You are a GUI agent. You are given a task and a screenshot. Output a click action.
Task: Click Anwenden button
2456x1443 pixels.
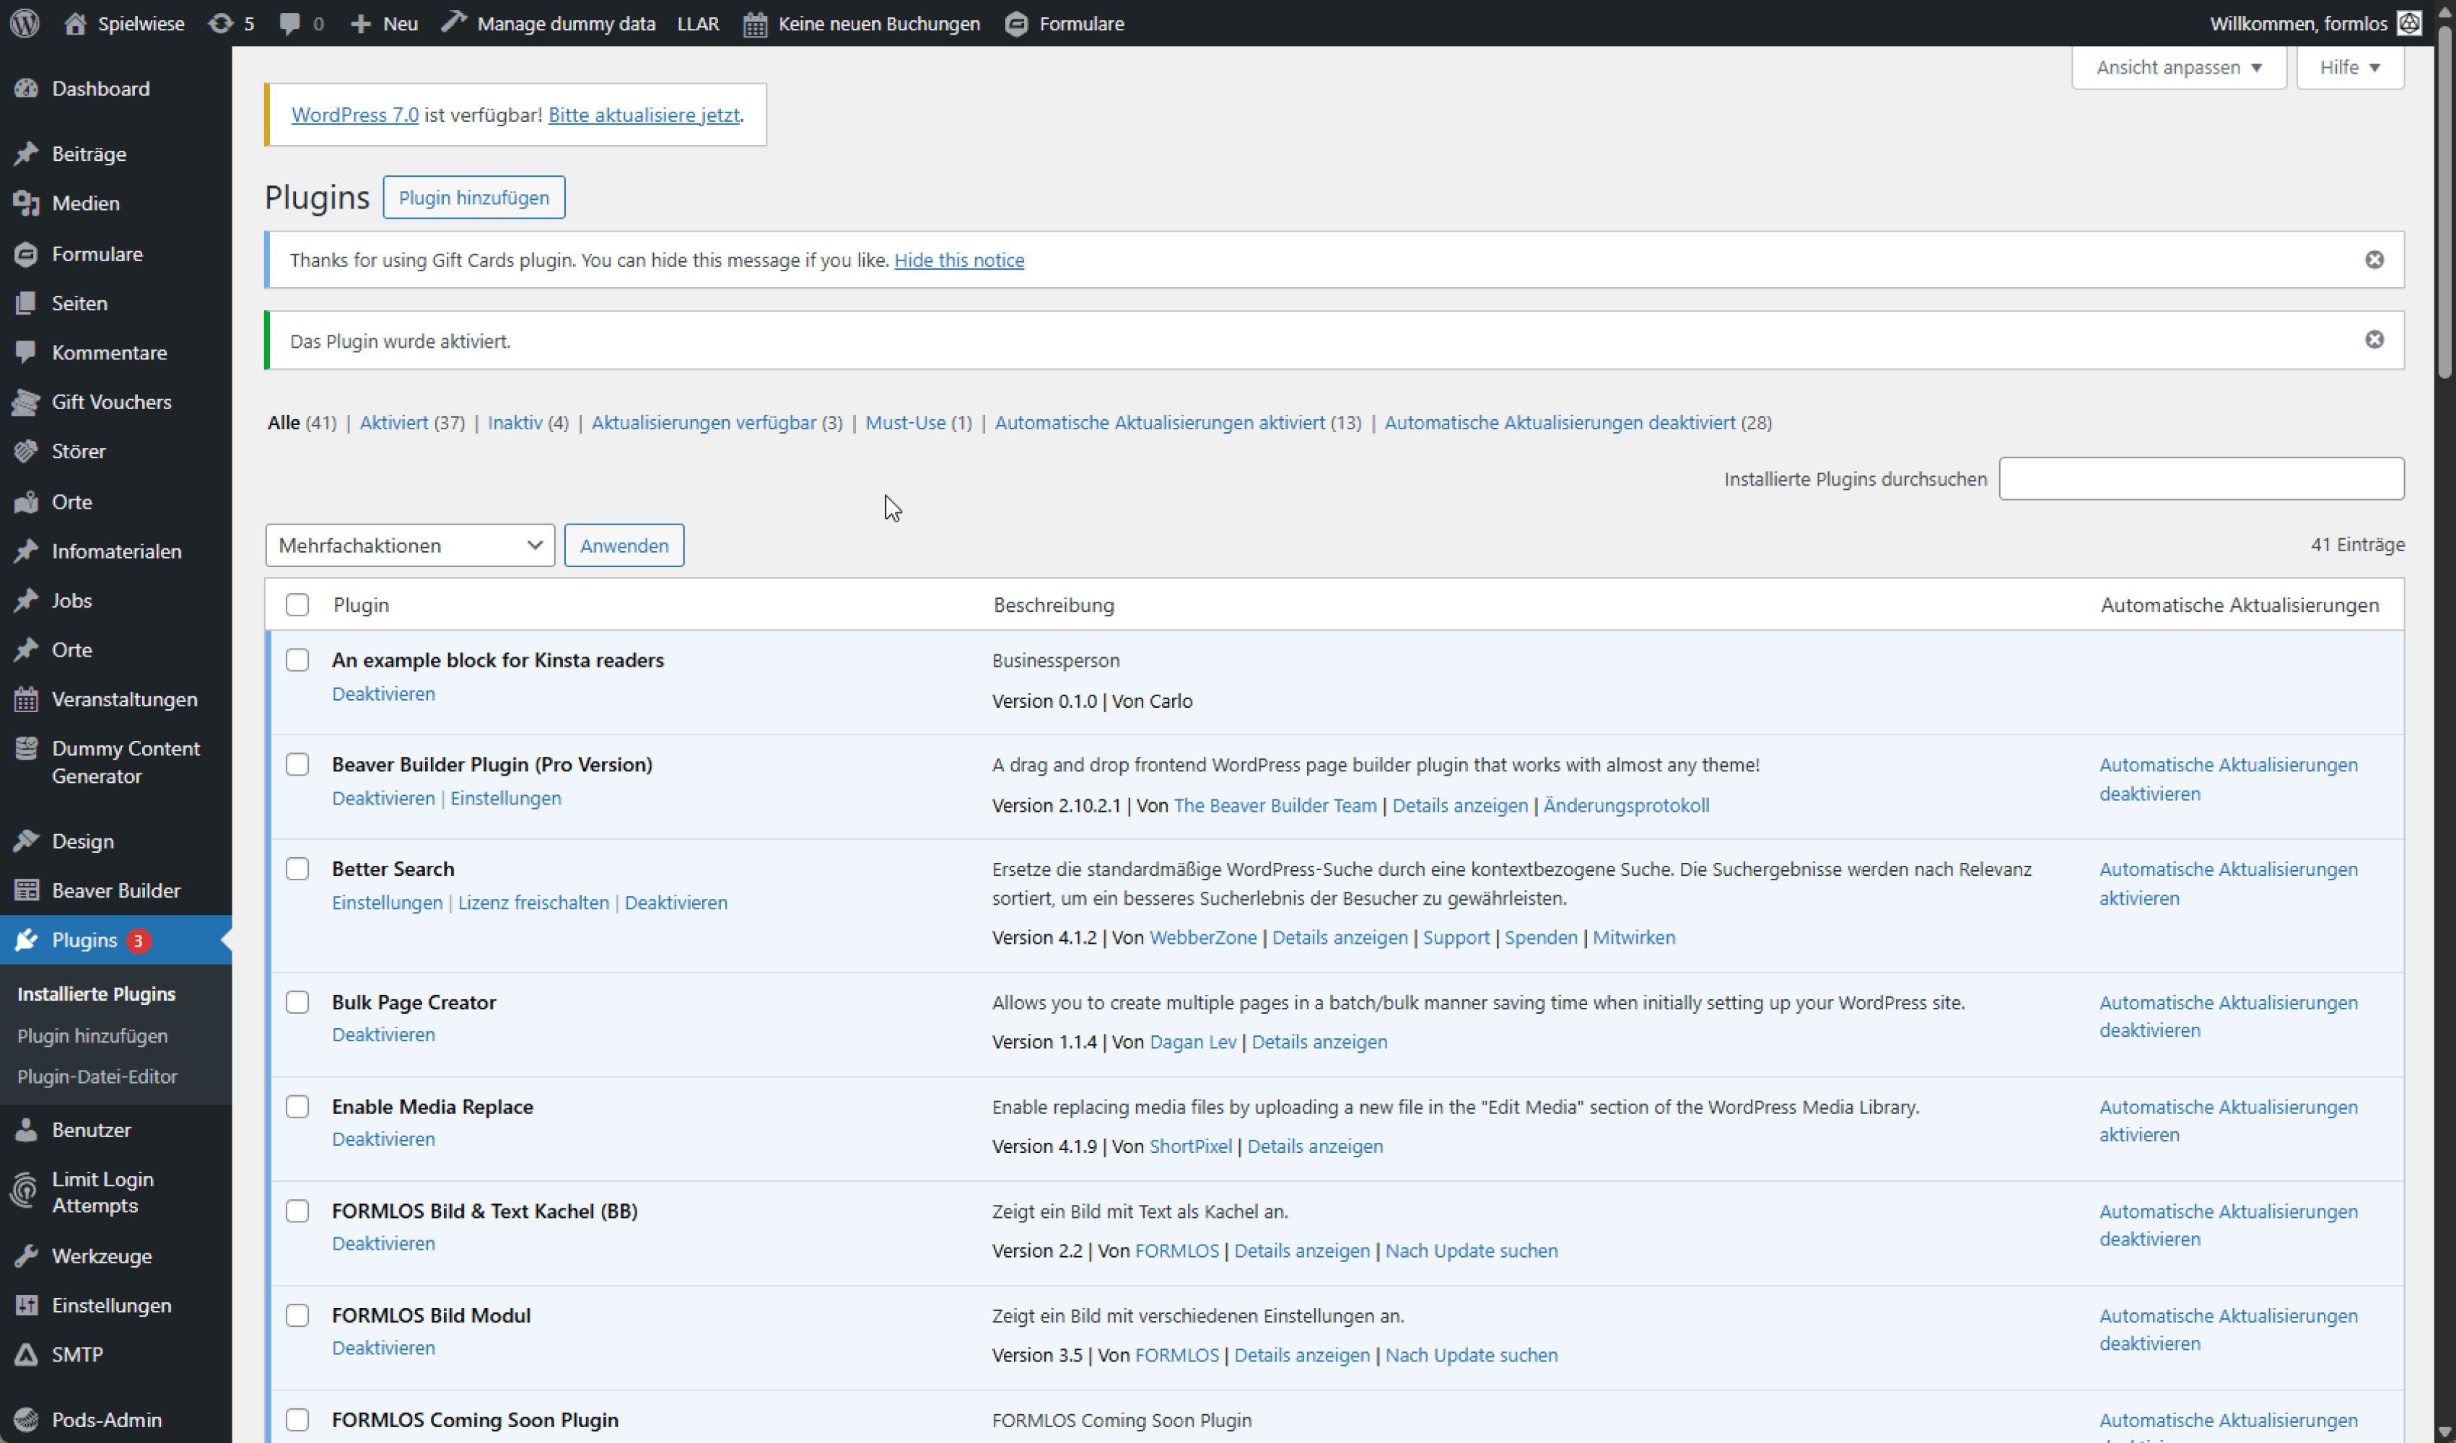click(624, 545)
